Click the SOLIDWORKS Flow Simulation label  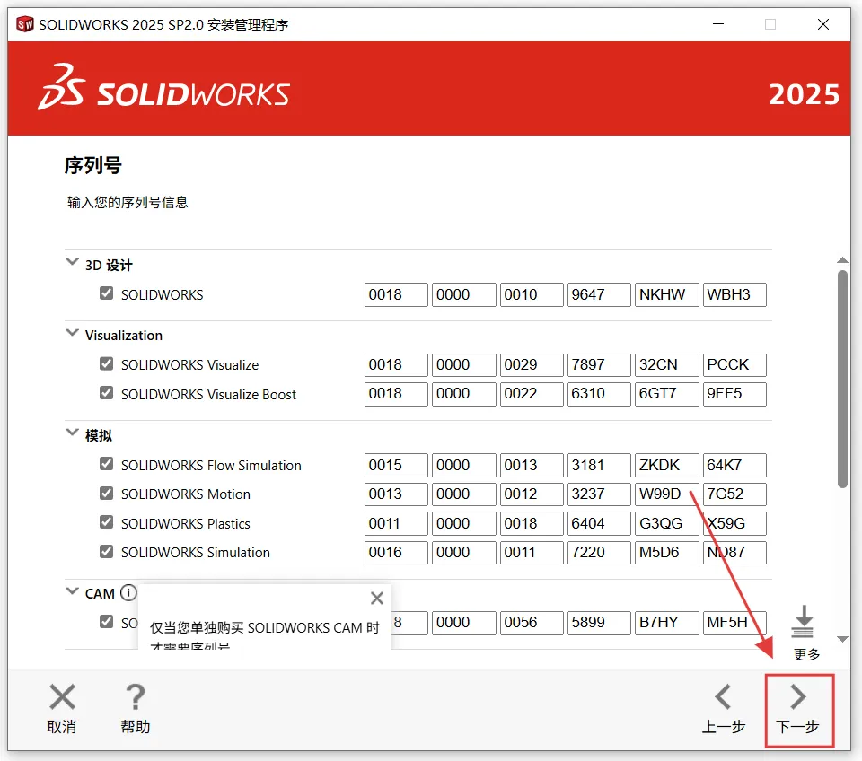pyautogui.click(x=211, y=466)
